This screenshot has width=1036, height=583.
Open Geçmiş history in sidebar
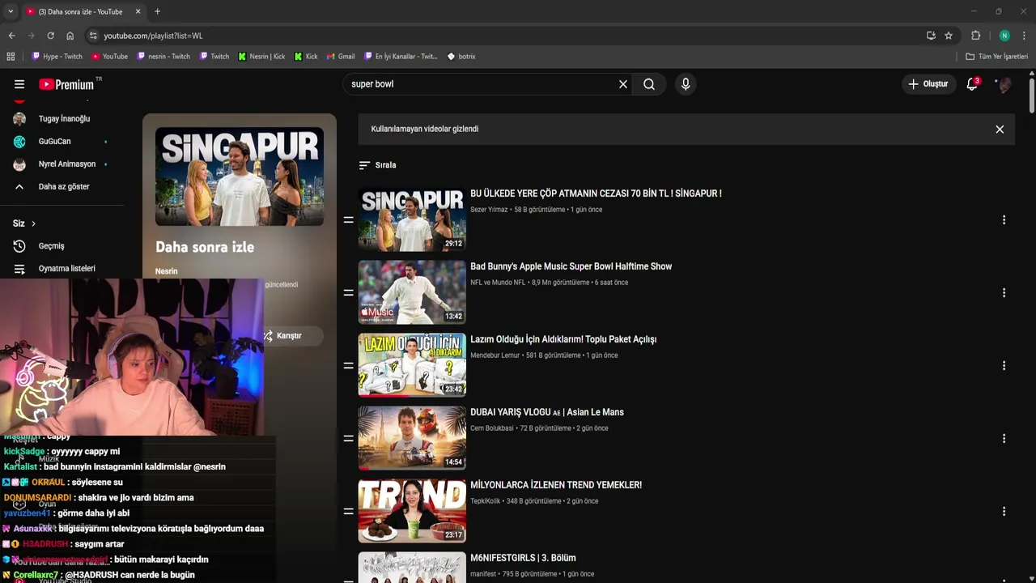click(x=51, y=246)
